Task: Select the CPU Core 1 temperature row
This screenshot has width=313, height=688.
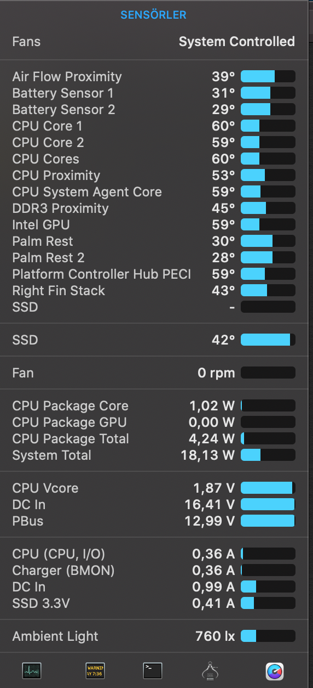Action: point(156,126)
